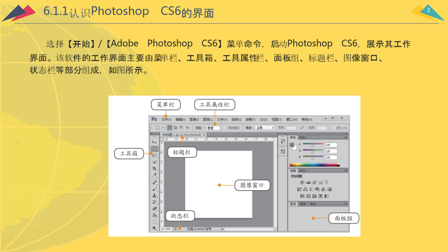Switch to the 通道 channels tab
This screenshot has width=448, height=252.
pos(303,204)
